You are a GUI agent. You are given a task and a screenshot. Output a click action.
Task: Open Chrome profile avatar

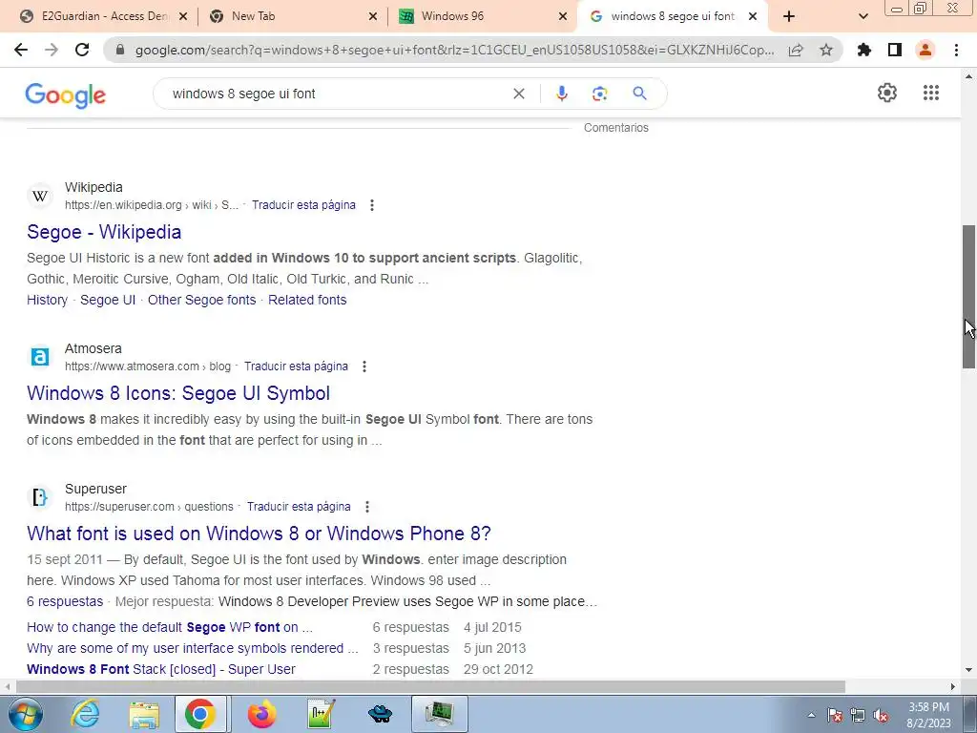pyautogui.click(x=925, y=50)
